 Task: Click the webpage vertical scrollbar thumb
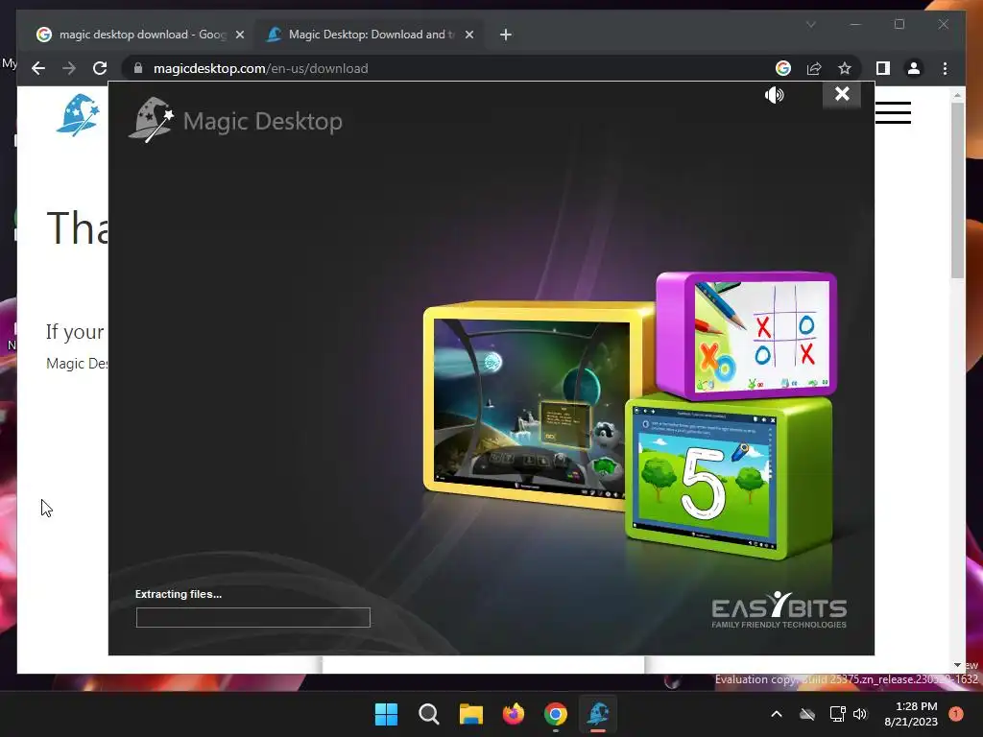pyautogui.click(x=957, y=191)
